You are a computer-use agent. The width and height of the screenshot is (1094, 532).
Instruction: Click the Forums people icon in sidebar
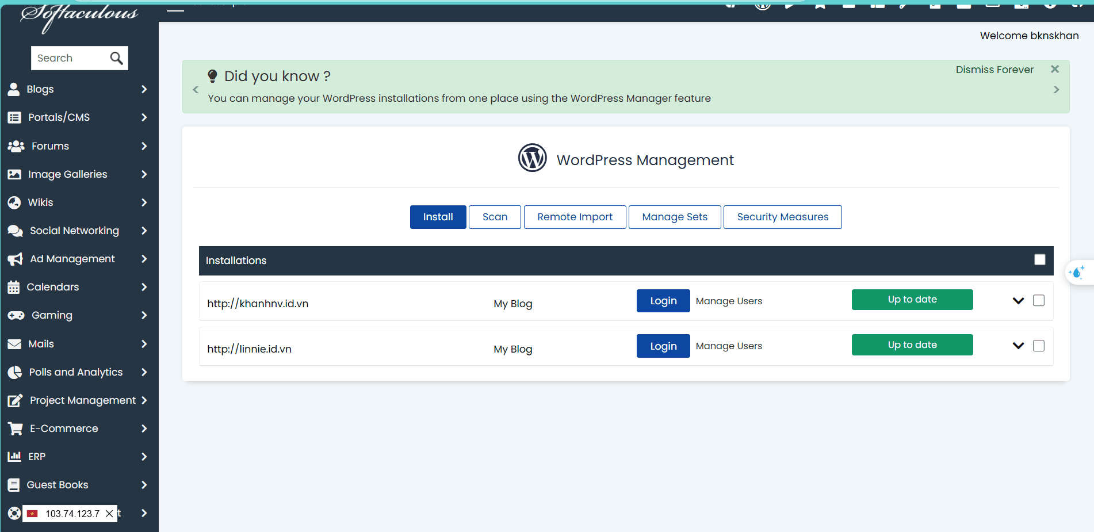16,146
